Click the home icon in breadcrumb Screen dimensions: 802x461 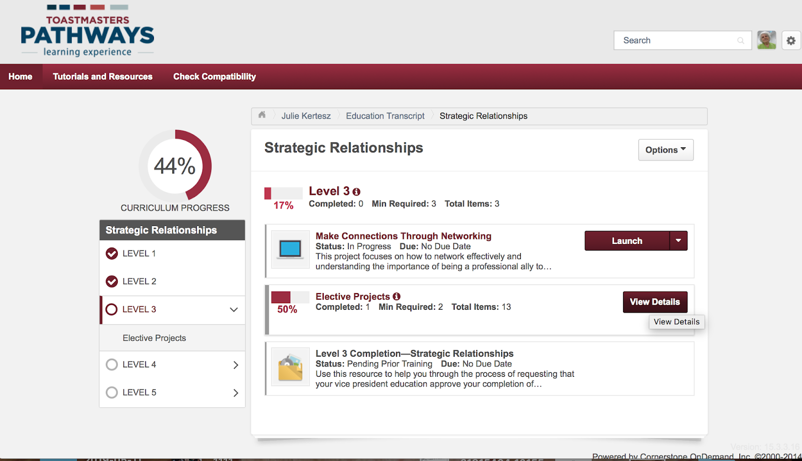pyautogui.click(x=262, y=115)
